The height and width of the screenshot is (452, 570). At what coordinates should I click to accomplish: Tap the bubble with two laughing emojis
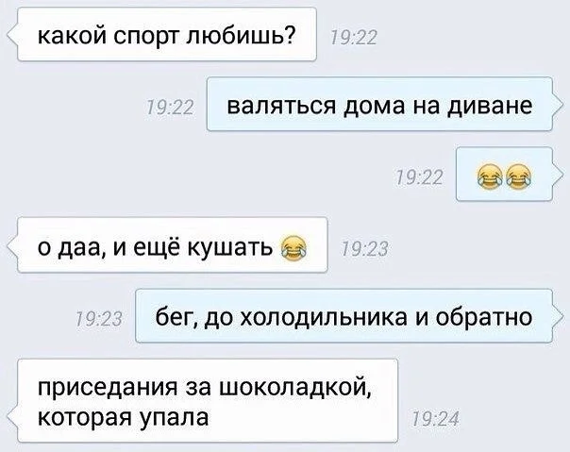(504, 175)
